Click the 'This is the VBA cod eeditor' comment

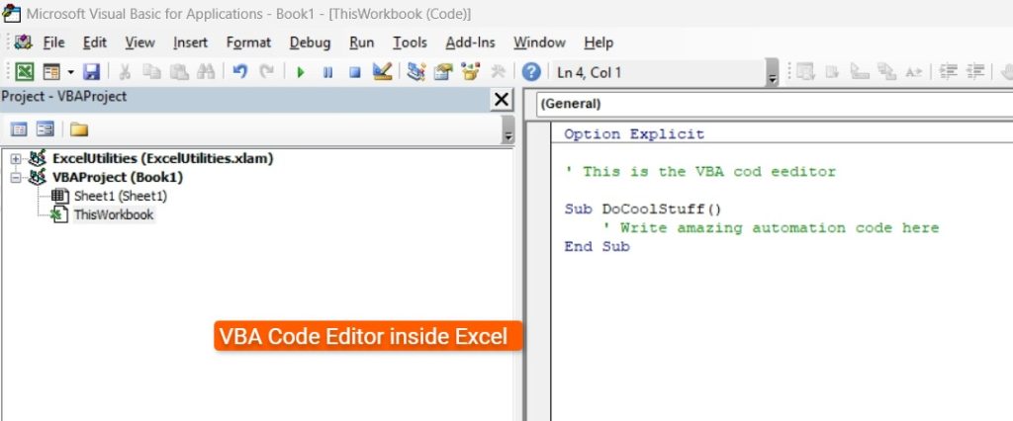699,172
